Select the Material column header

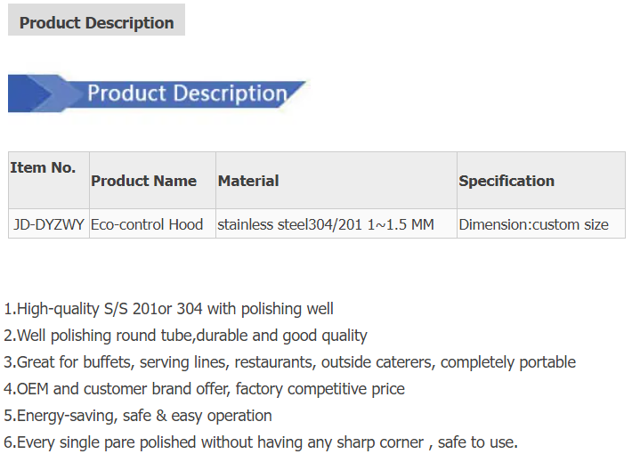pyautogui.click(x=336, y=180)
